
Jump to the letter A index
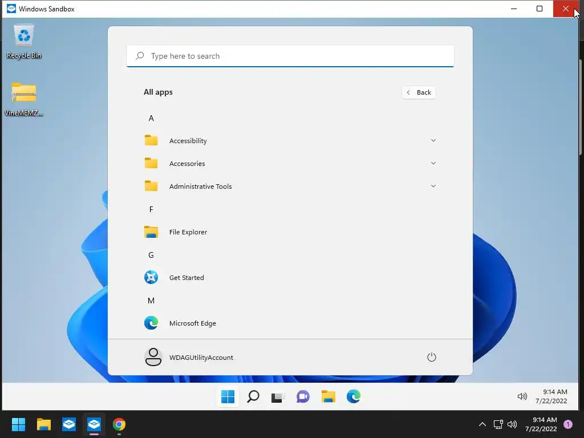[x=151, y=118]
